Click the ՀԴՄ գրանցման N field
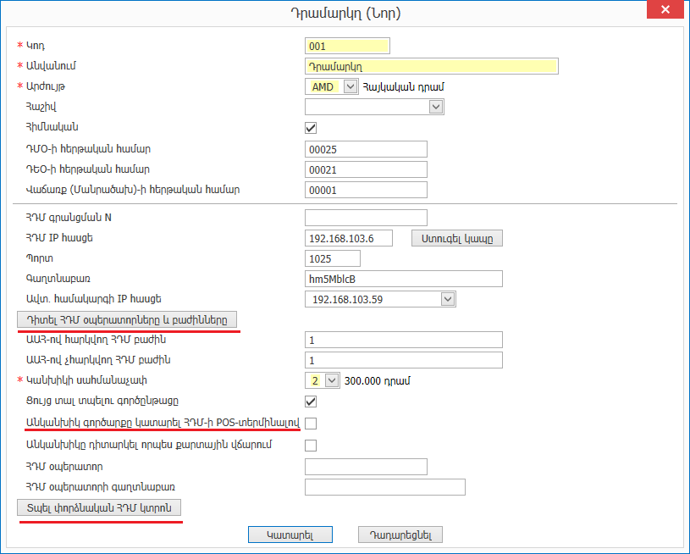Image resolution: width=690 pixels, height=554 pixels. coord(366,218)
